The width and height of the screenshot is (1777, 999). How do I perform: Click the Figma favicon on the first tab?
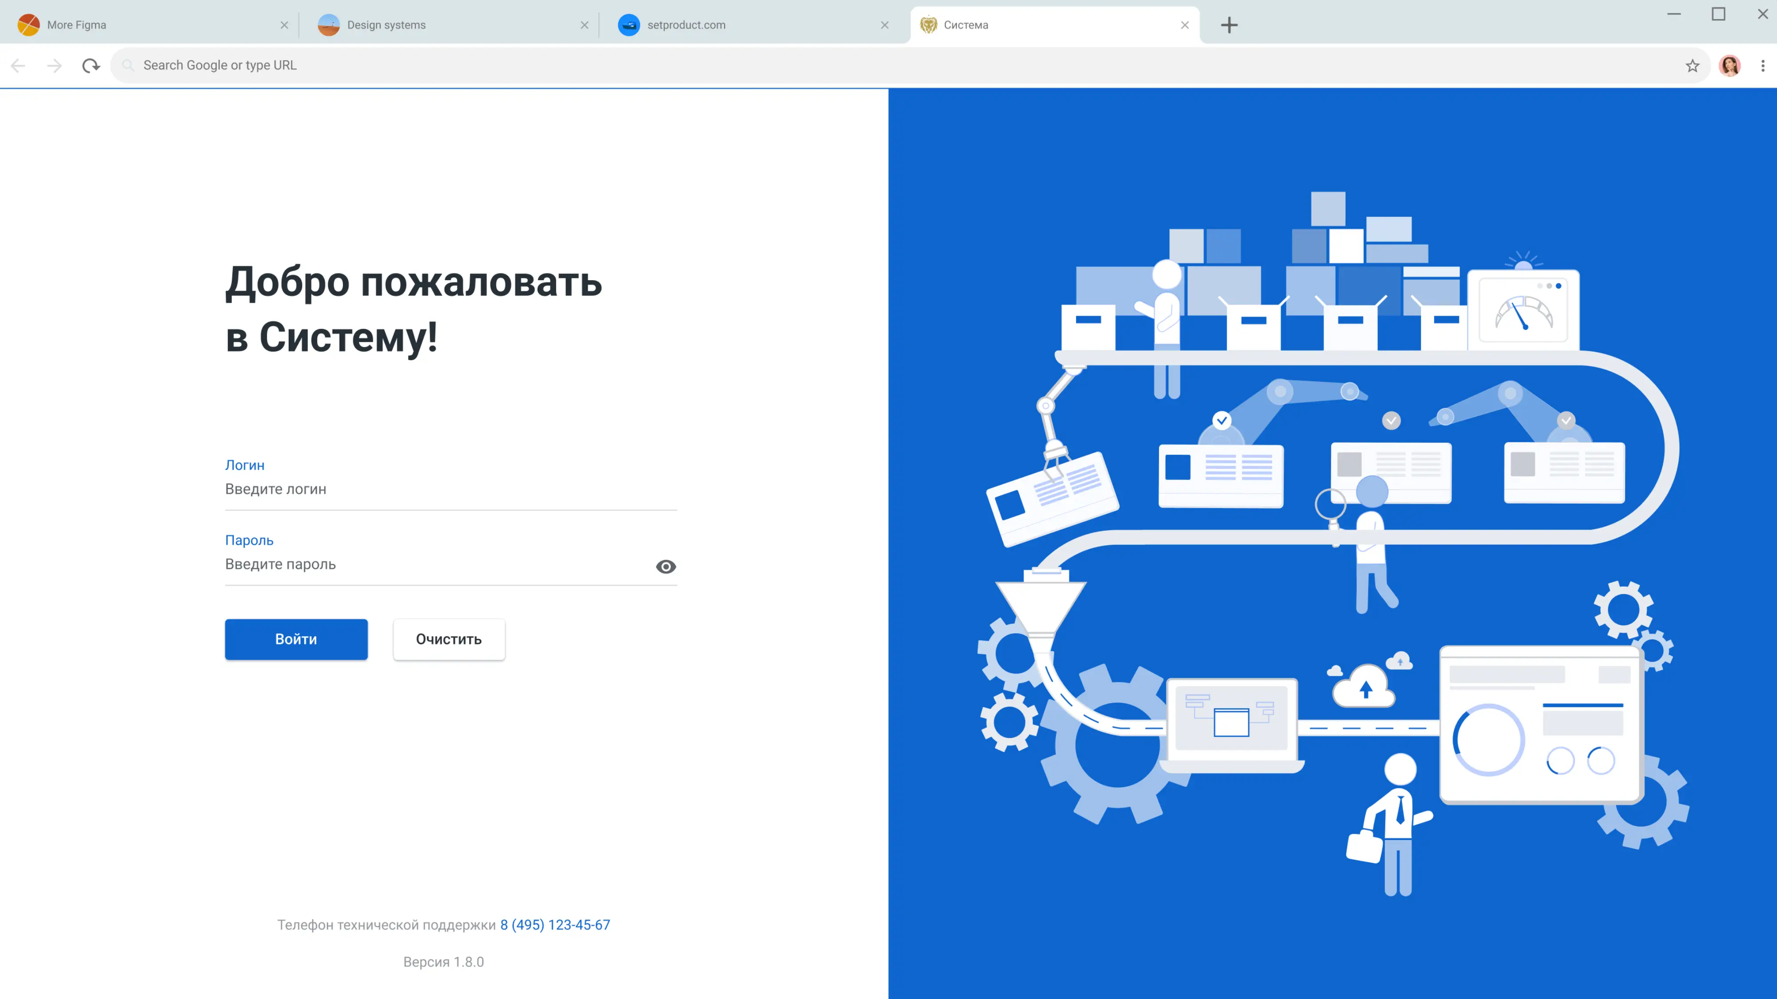click(x=28, y=24)
